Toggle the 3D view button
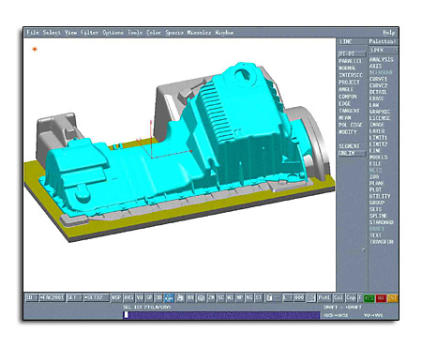422x347 pixels. 158,297
